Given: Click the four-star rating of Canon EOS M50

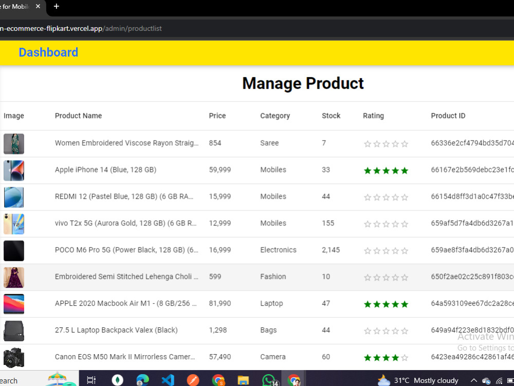Looking at the screenshot, I should click(x=386, y=358).
